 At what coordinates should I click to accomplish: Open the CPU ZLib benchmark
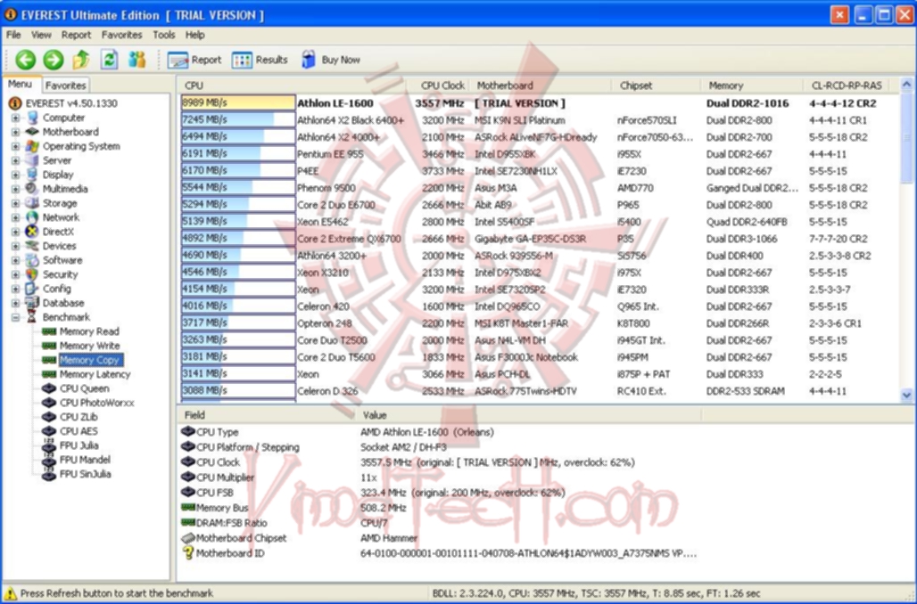pyautogui.click(x=78, y=417)
